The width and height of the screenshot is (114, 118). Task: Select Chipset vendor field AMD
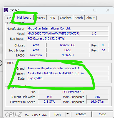click(x=36, y=45)
